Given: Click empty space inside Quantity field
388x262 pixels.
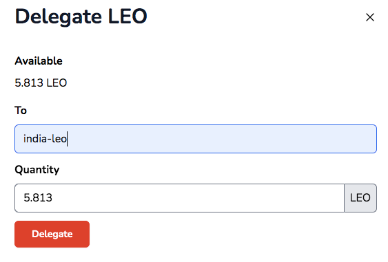Looking at the screenshot, I should coord(198,198).
